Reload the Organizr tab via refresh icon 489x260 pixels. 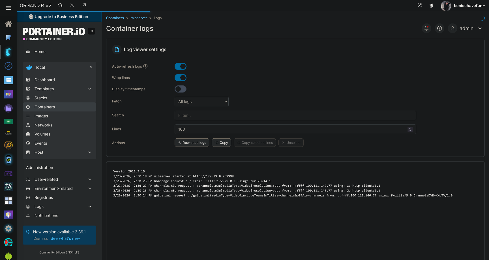(60, 5)
